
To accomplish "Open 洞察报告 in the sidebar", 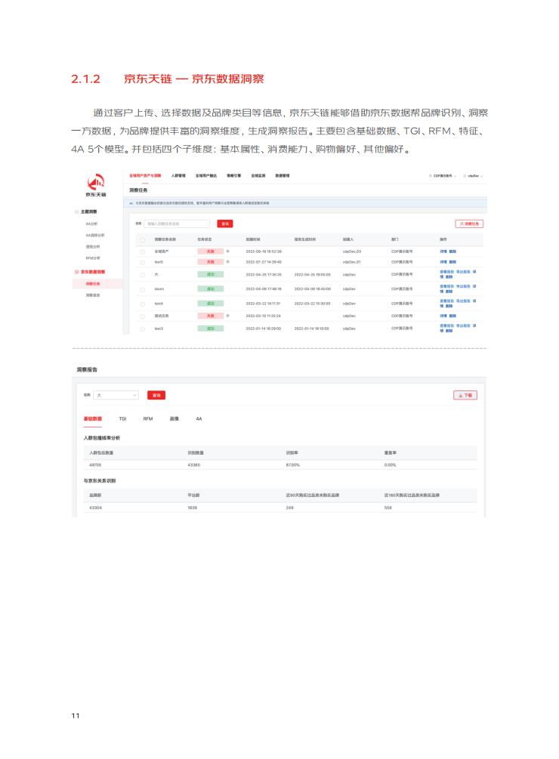I will coord(93,295).
